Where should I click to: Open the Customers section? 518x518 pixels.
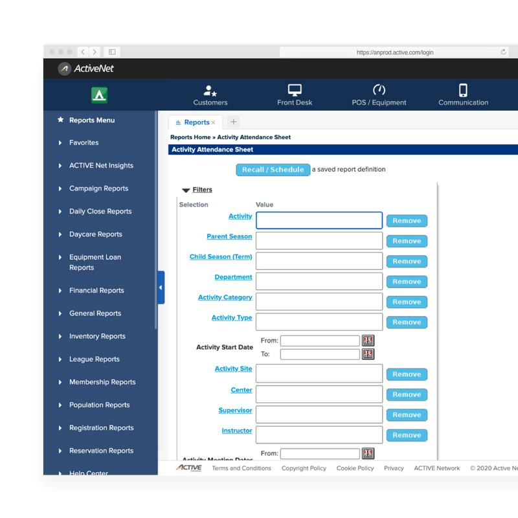210,95
